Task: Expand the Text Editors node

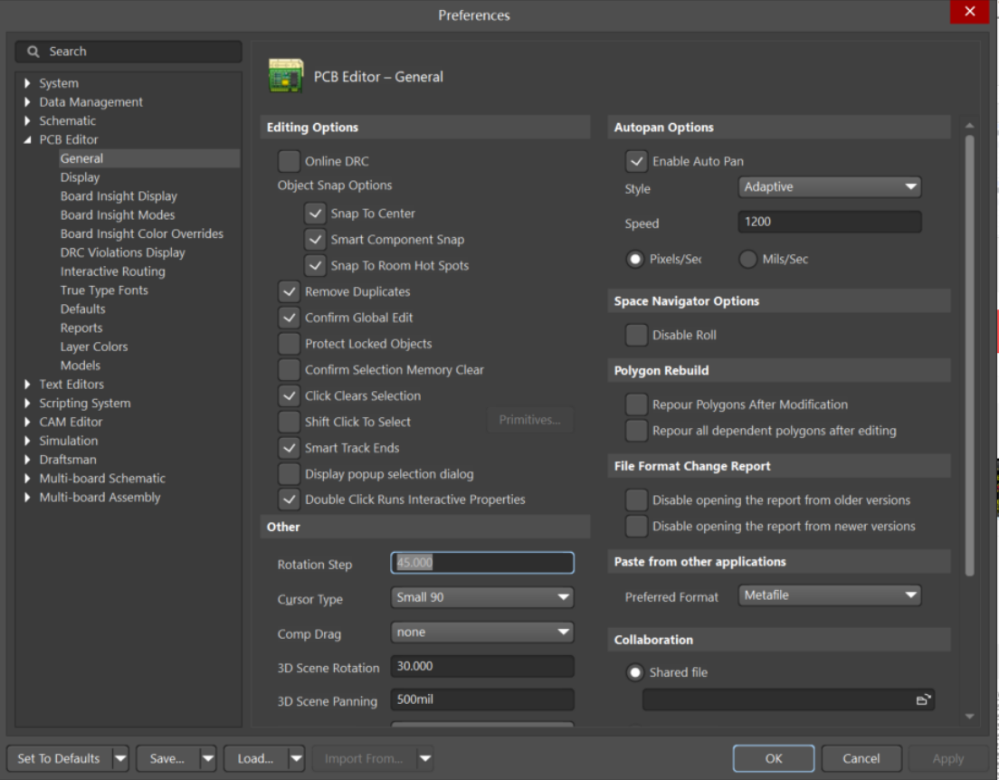Action: point(27,385)
